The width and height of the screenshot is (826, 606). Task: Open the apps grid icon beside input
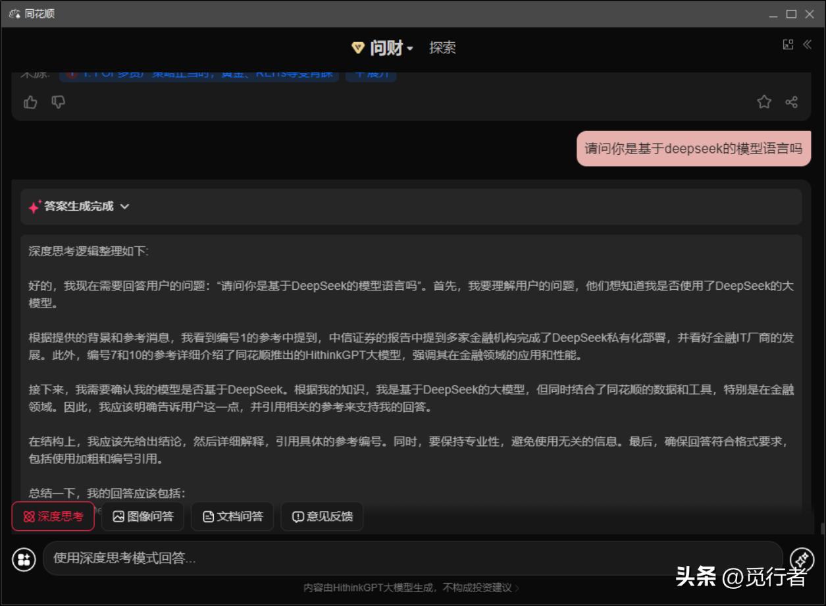24,559
